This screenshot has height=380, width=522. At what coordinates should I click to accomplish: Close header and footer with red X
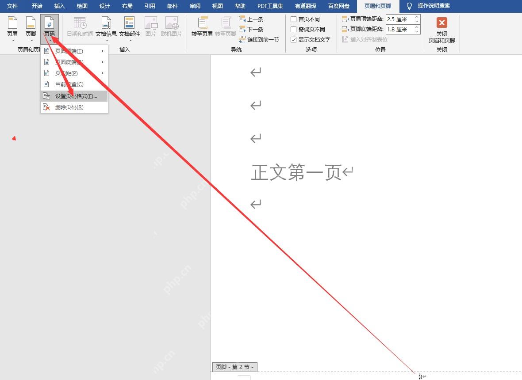pos(442,23)
